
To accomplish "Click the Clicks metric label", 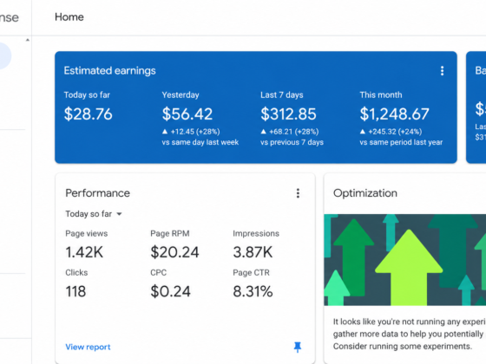I will coord(76,273).
